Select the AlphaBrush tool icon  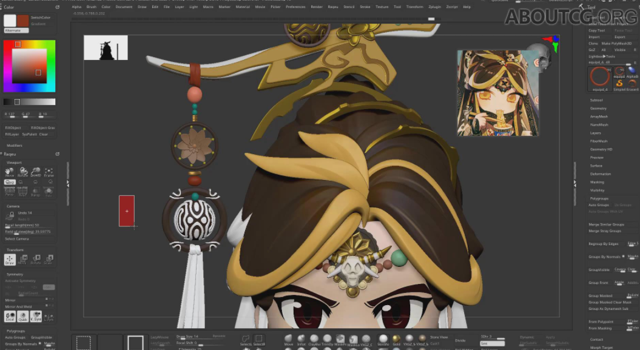pos(632,72)
